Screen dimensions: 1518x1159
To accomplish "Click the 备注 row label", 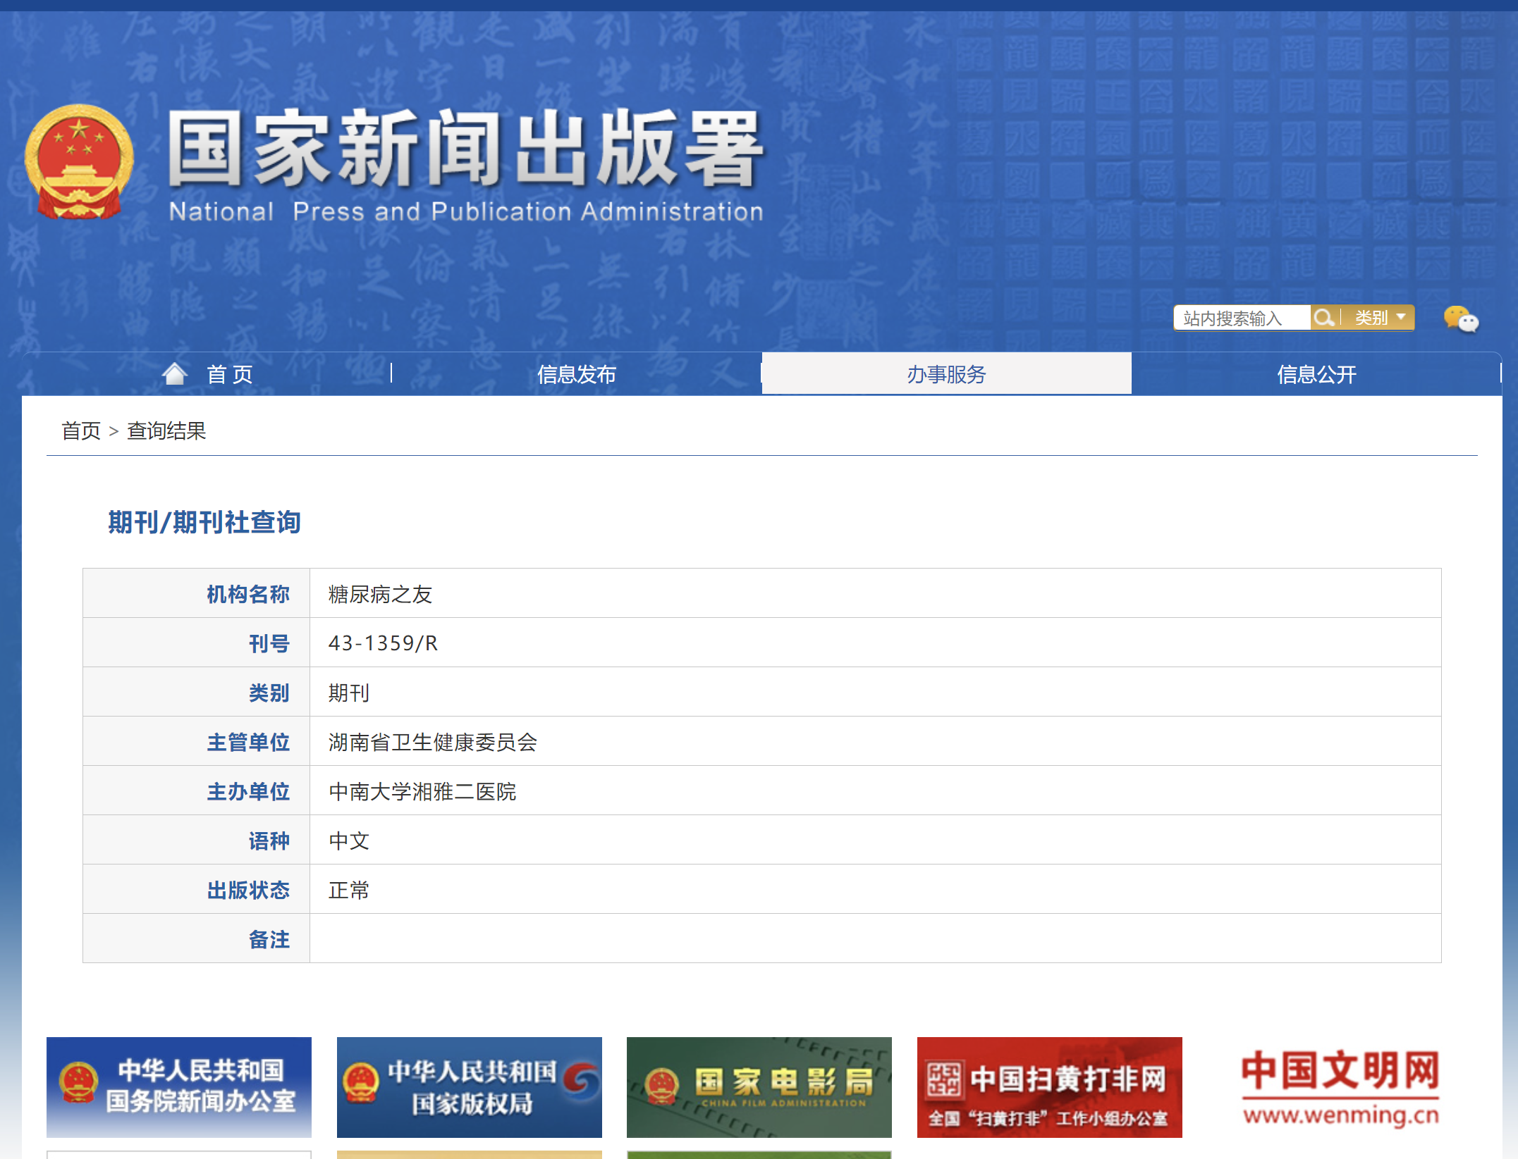I will tap(269, 939).
